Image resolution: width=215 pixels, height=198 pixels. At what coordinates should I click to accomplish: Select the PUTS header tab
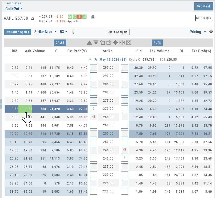pos(157,43)
